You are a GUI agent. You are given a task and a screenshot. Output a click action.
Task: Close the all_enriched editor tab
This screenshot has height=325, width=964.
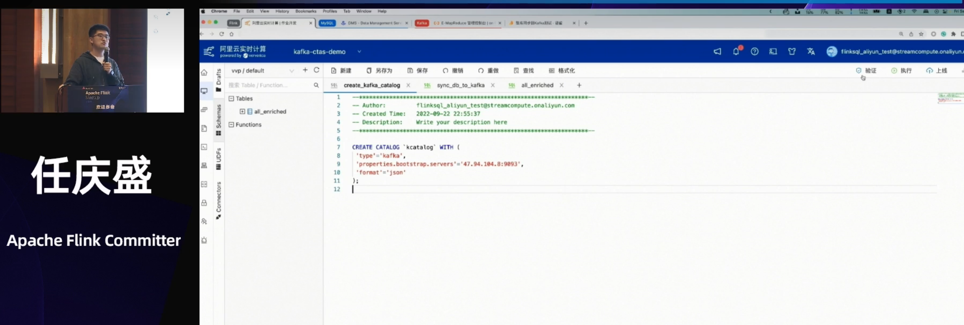click(561, 85)
